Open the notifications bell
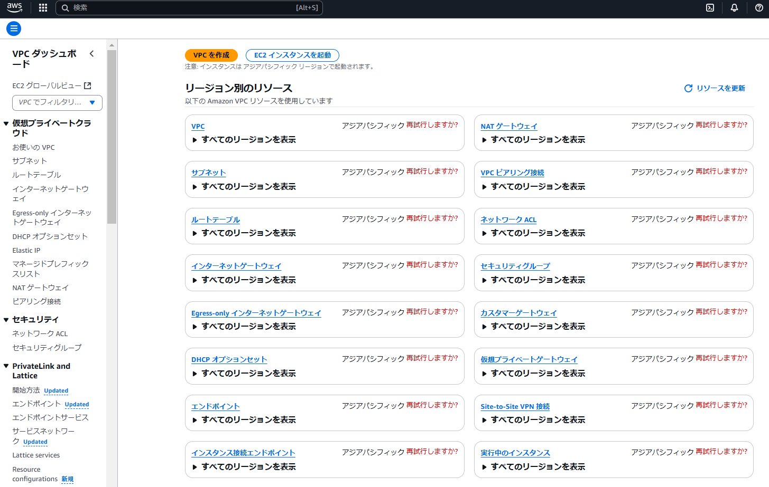Image resolution: width=769 pixels, height=487 pixels. tap(734, 8)
